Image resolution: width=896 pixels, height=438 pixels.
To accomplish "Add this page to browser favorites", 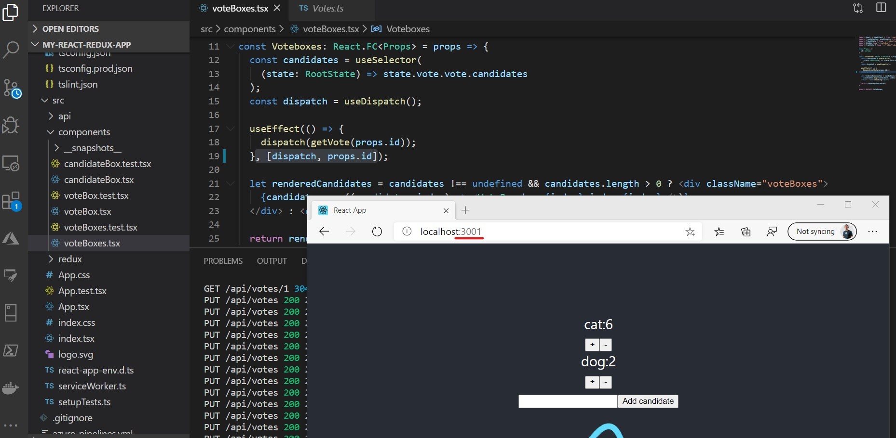I will tap(690, 232).
